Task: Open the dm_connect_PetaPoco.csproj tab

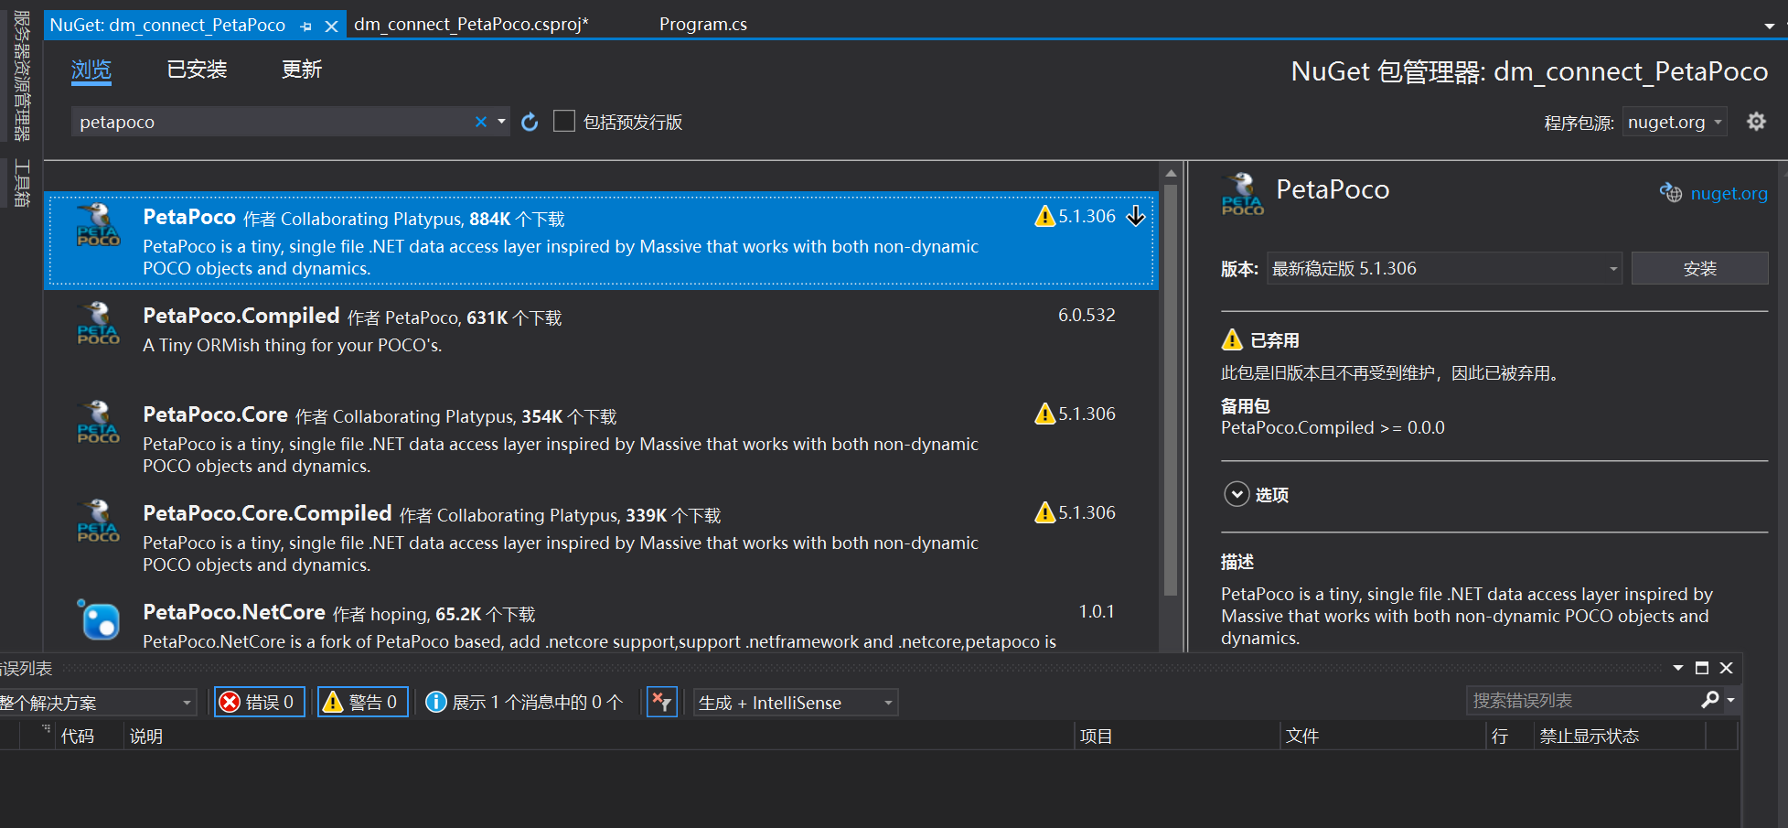Action: (x=471, y=25)
